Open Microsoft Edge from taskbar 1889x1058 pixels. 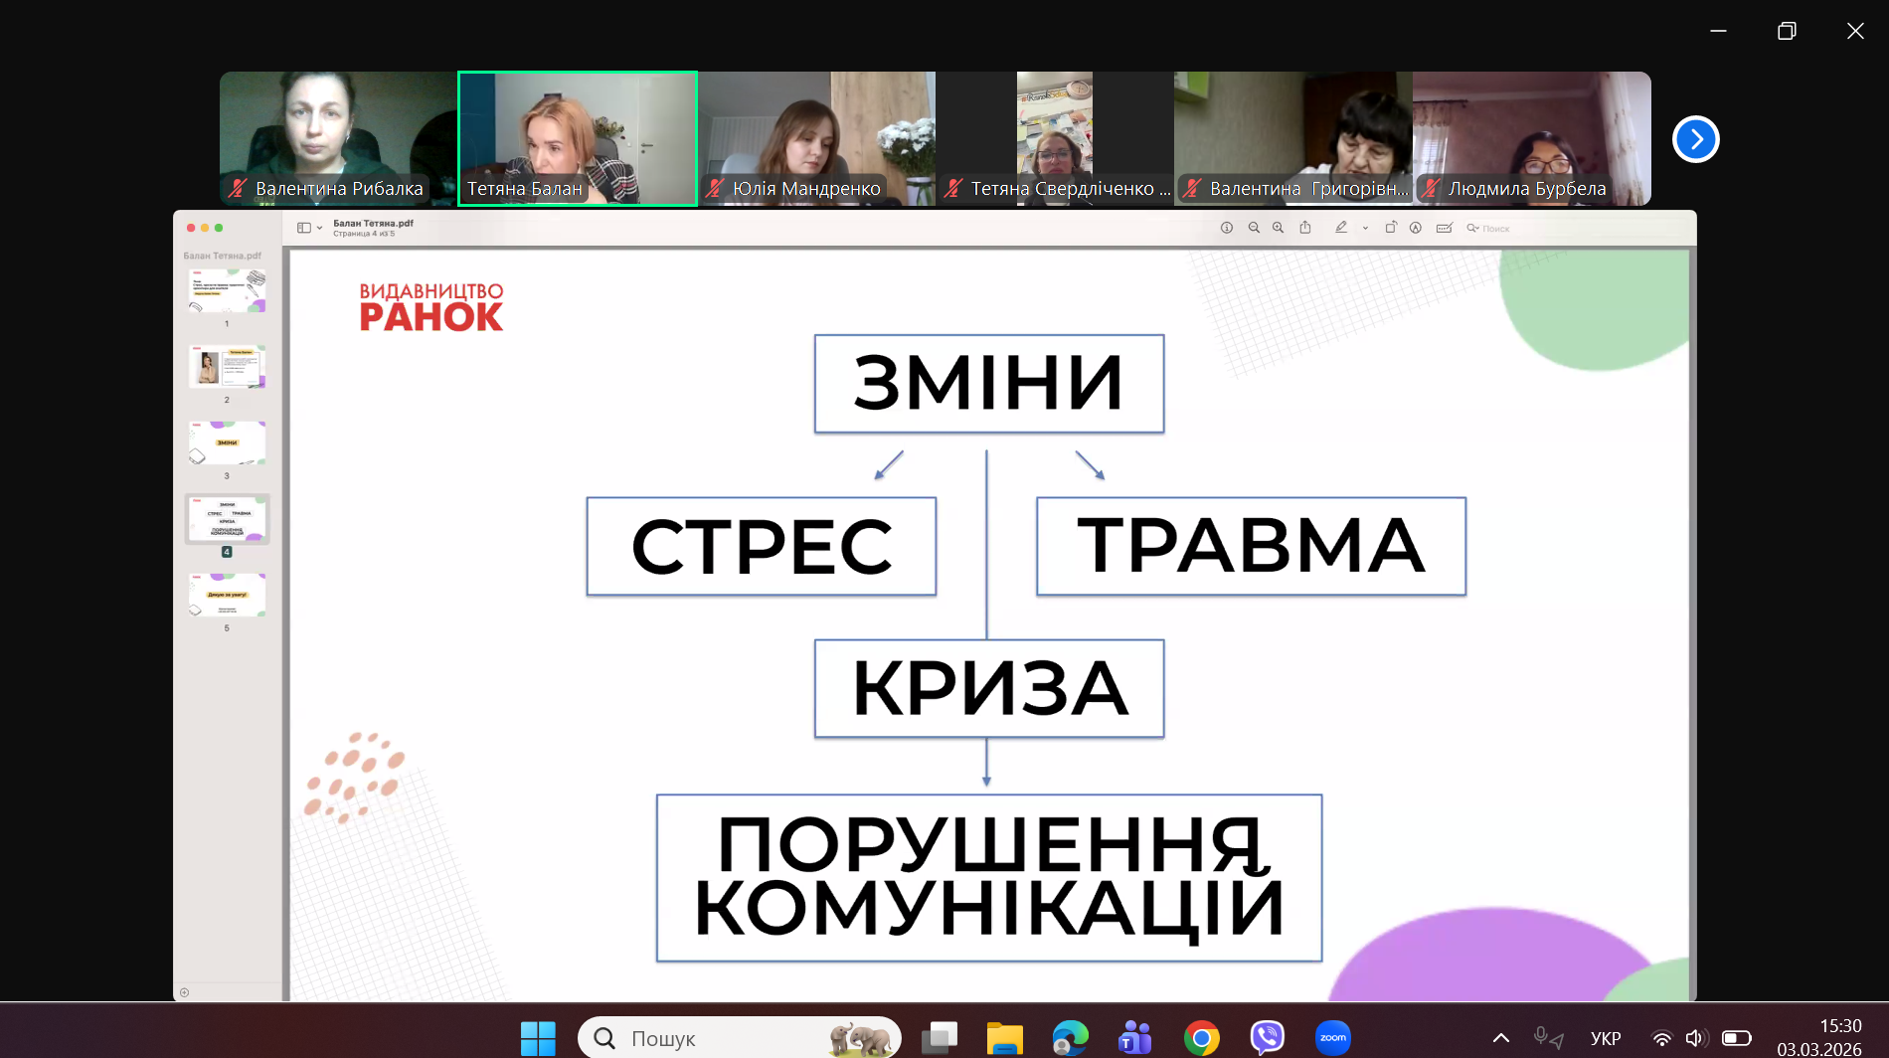[1070, 1038]
